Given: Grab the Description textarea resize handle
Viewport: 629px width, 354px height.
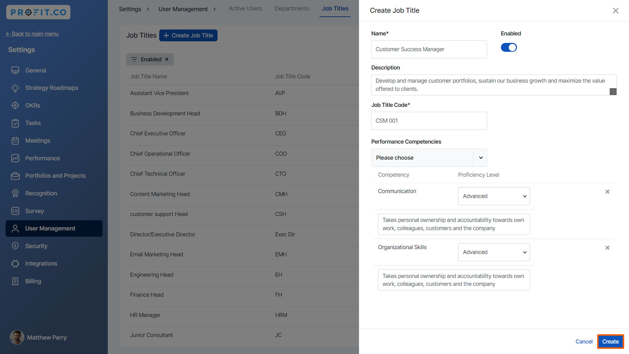Looking at the screenshot, I should (x=613, y=92).
